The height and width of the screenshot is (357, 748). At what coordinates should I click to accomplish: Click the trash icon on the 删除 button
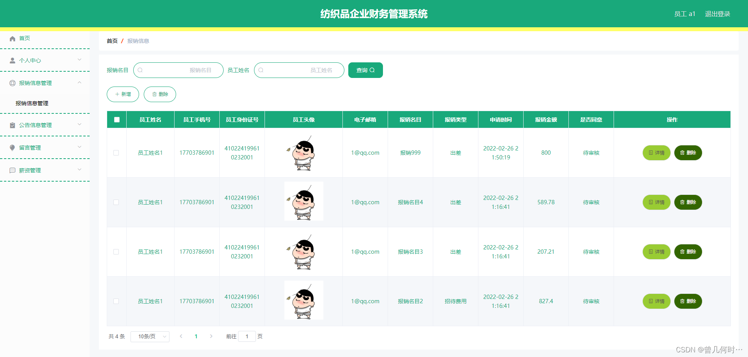153,94
